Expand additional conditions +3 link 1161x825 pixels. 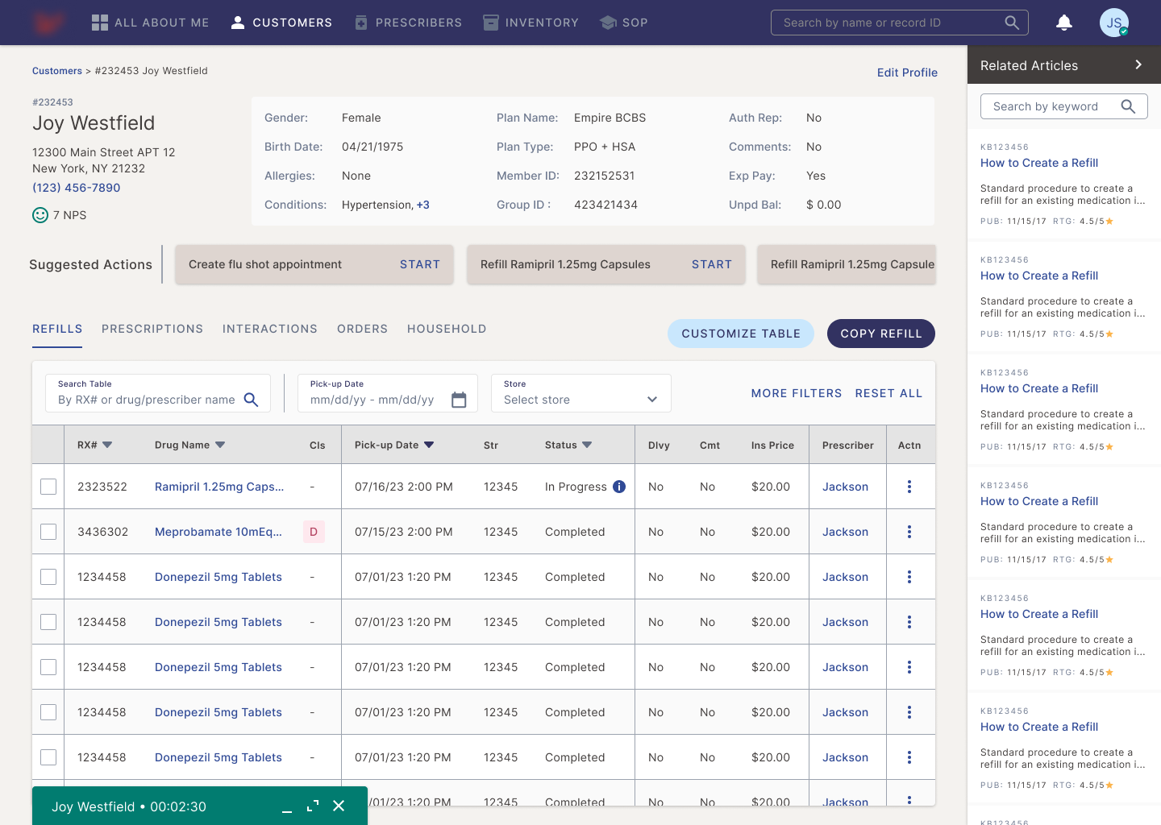[423, 205]
